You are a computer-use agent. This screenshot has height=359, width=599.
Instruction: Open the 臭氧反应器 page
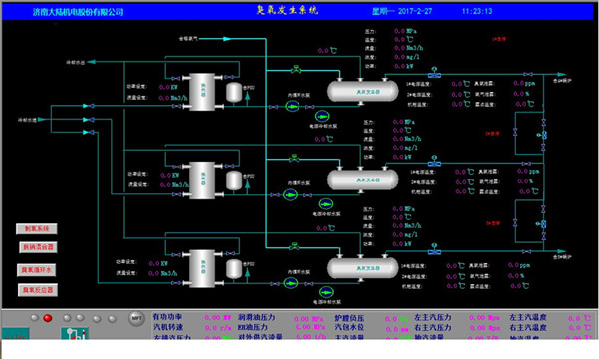point(38,290)
